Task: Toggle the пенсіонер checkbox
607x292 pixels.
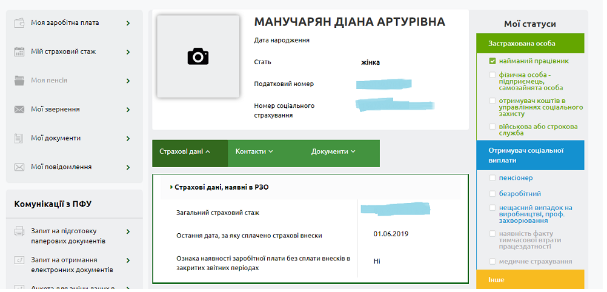Action: point(493,178)
